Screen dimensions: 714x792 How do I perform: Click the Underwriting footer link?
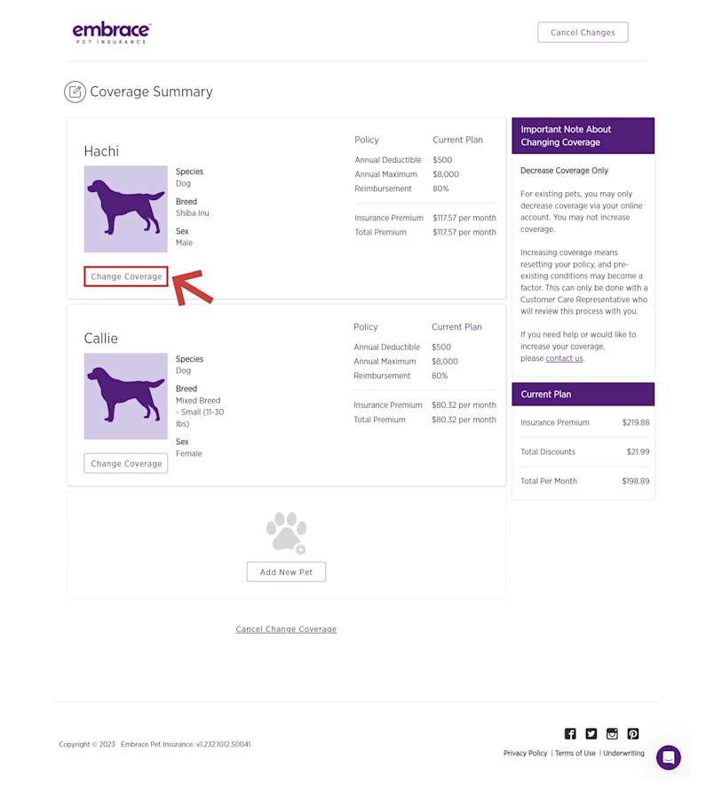click(x=623, y=753)
